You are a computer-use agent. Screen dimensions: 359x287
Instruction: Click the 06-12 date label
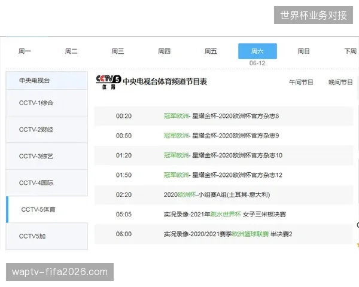pyautogui.click(x=257, y=63)
